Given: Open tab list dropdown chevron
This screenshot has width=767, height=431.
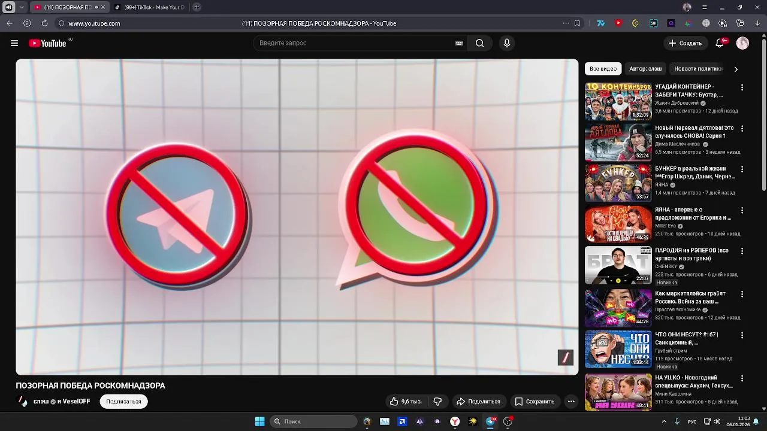Looking at the screenshot, I should (22, 7).
